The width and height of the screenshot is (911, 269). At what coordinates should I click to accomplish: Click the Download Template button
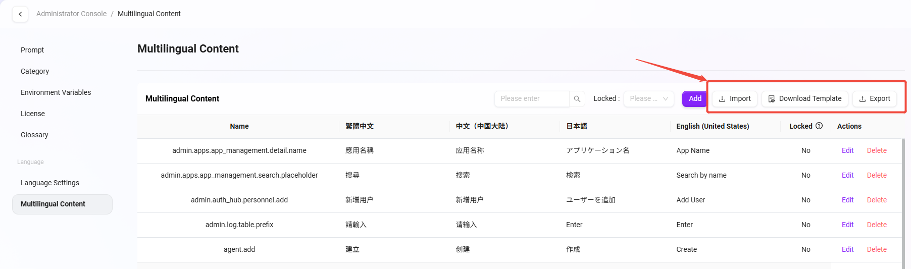805,99
